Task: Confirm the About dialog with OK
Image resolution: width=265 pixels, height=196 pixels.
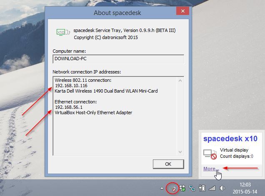Action: [x=168, y=164]
